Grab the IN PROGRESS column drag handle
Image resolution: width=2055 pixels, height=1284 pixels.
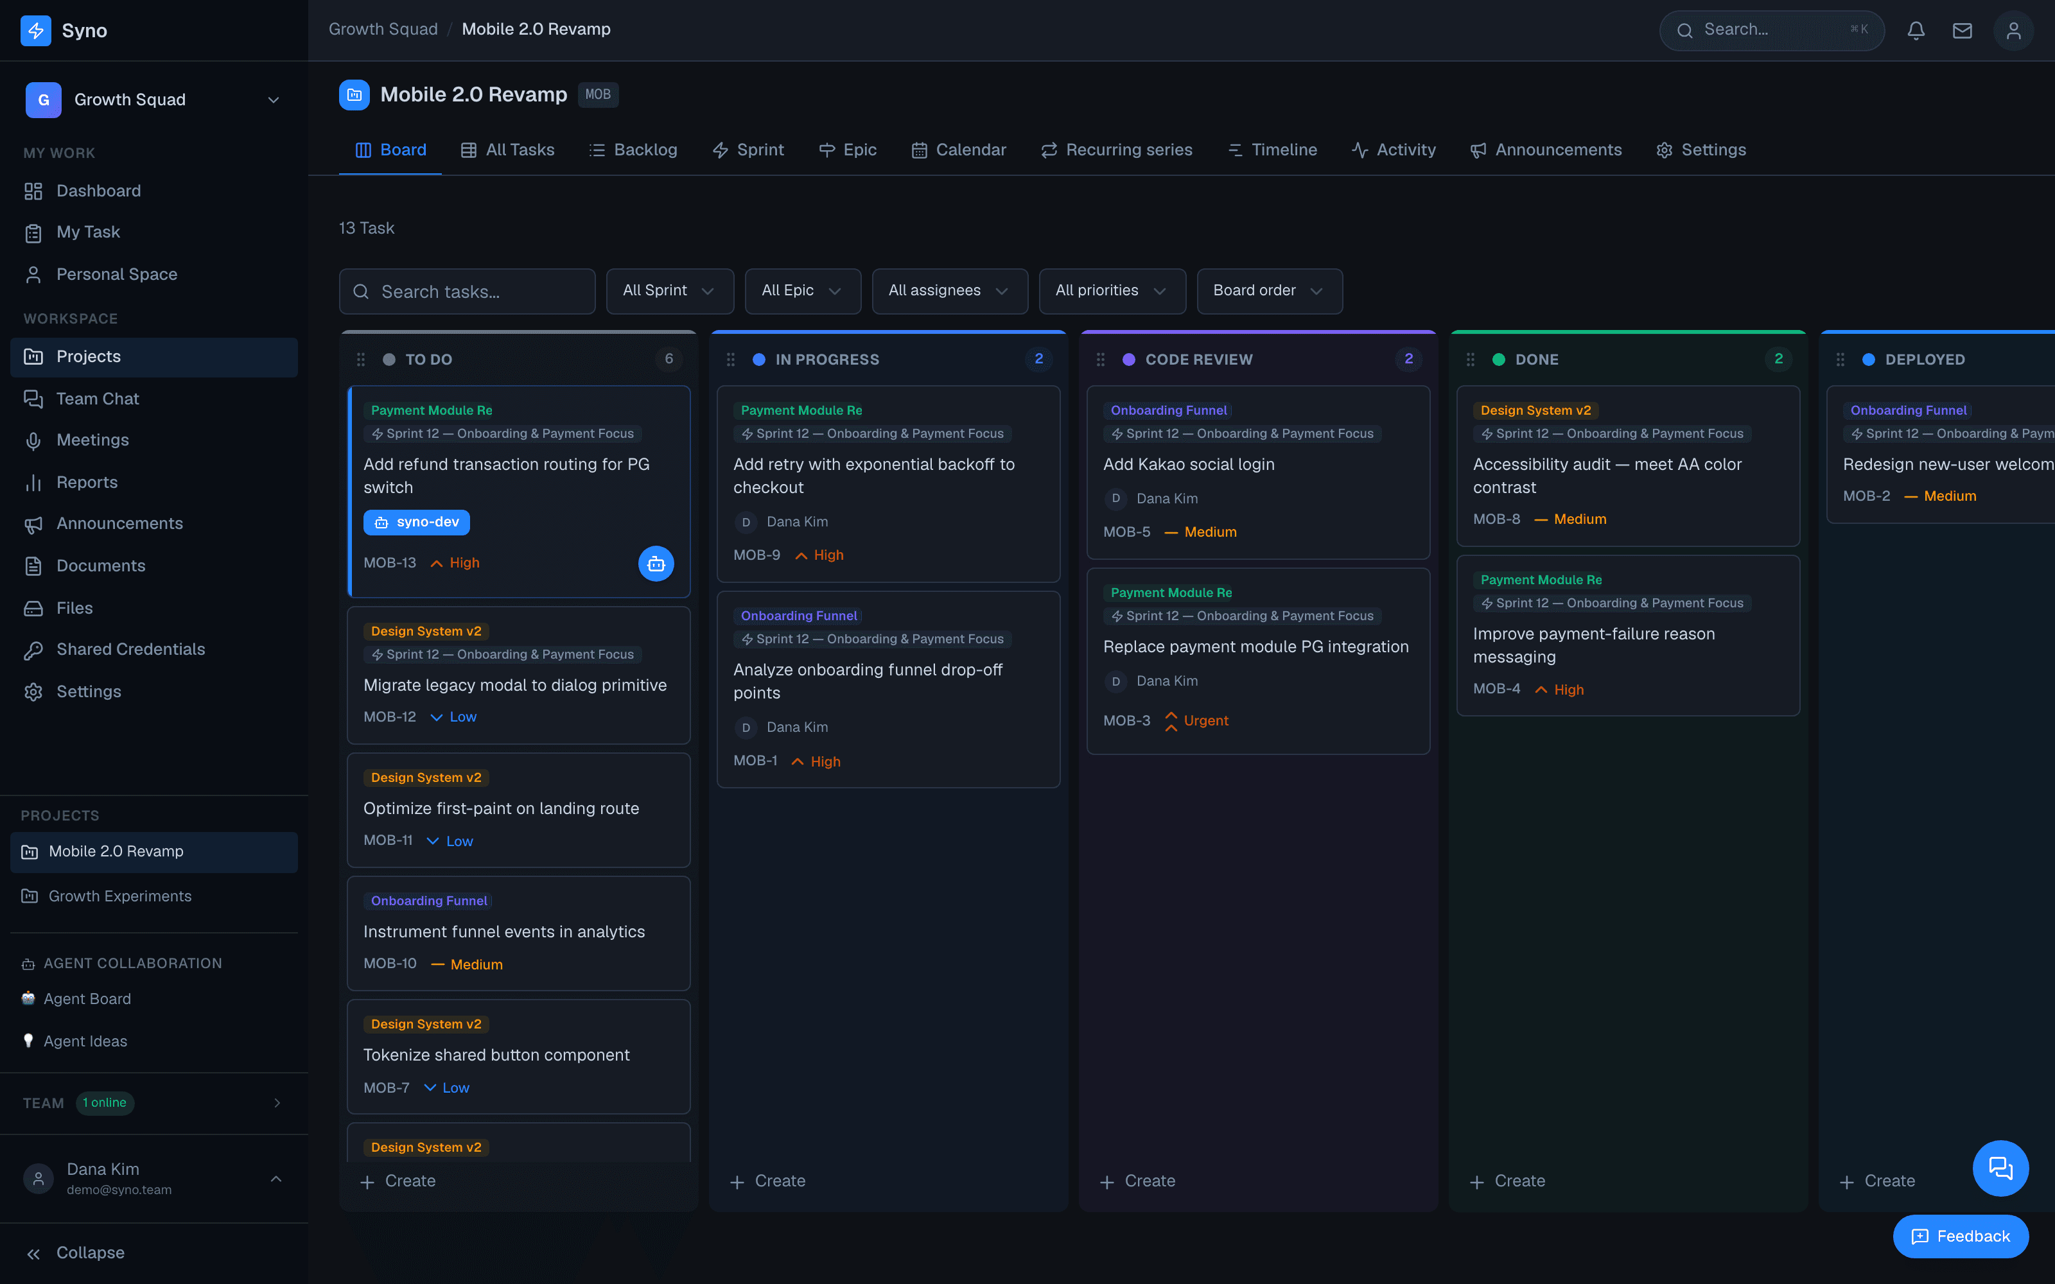tap(731, 360)
